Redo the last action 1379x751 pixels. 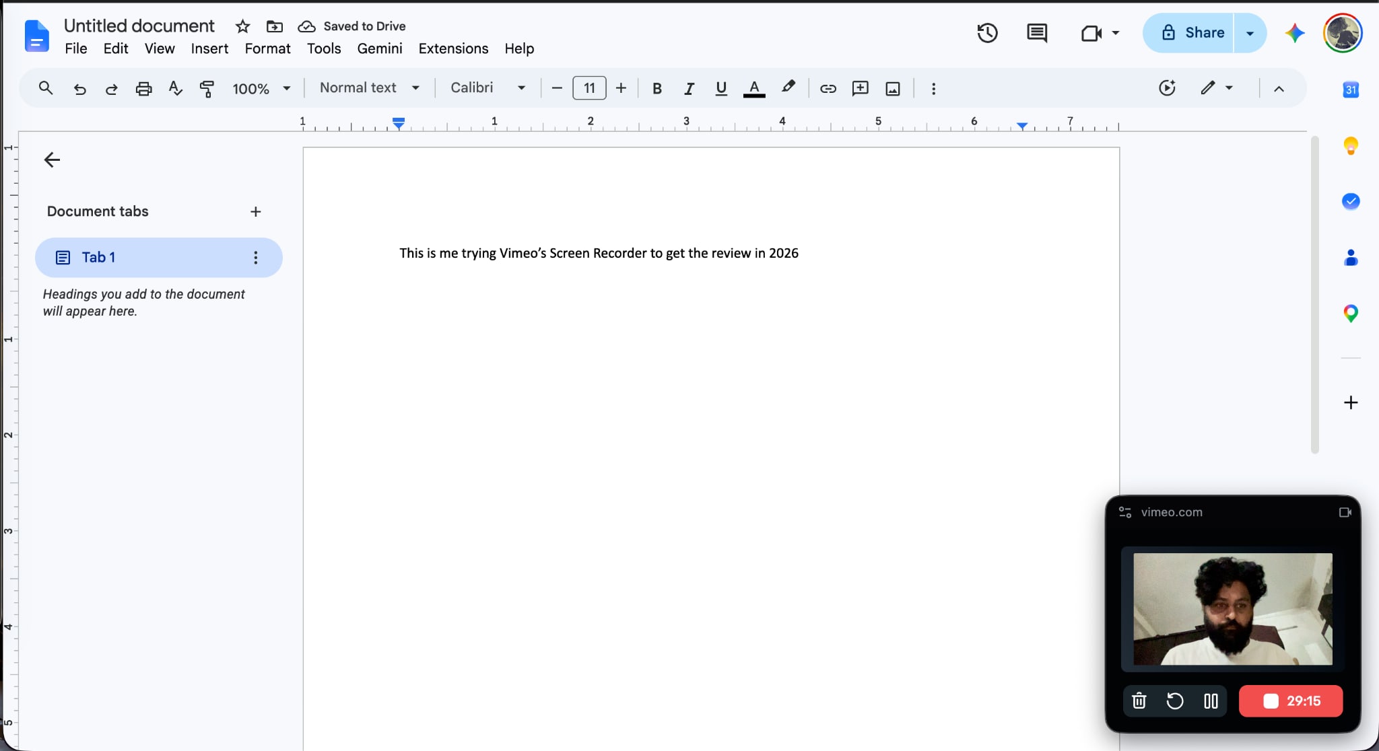(111, 88)
